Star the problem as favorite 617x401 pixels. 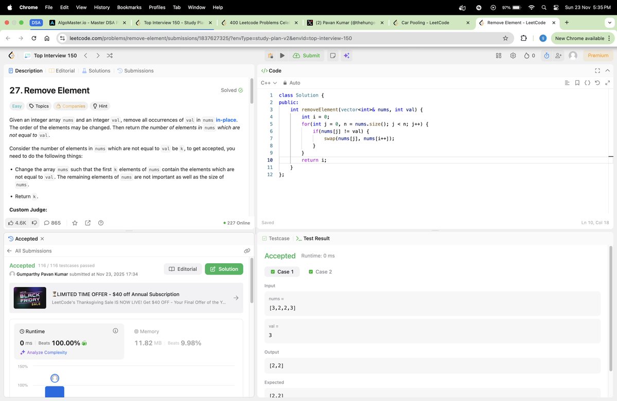coord(75,223)
